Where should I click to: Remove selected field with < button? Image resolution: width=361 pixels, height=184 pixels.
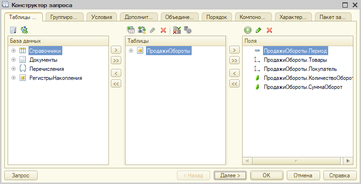point(234,73)
